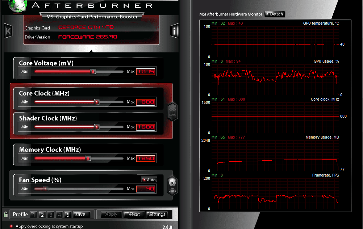
Task: Select Profile slot 4
Action: (x=59, y=215)
